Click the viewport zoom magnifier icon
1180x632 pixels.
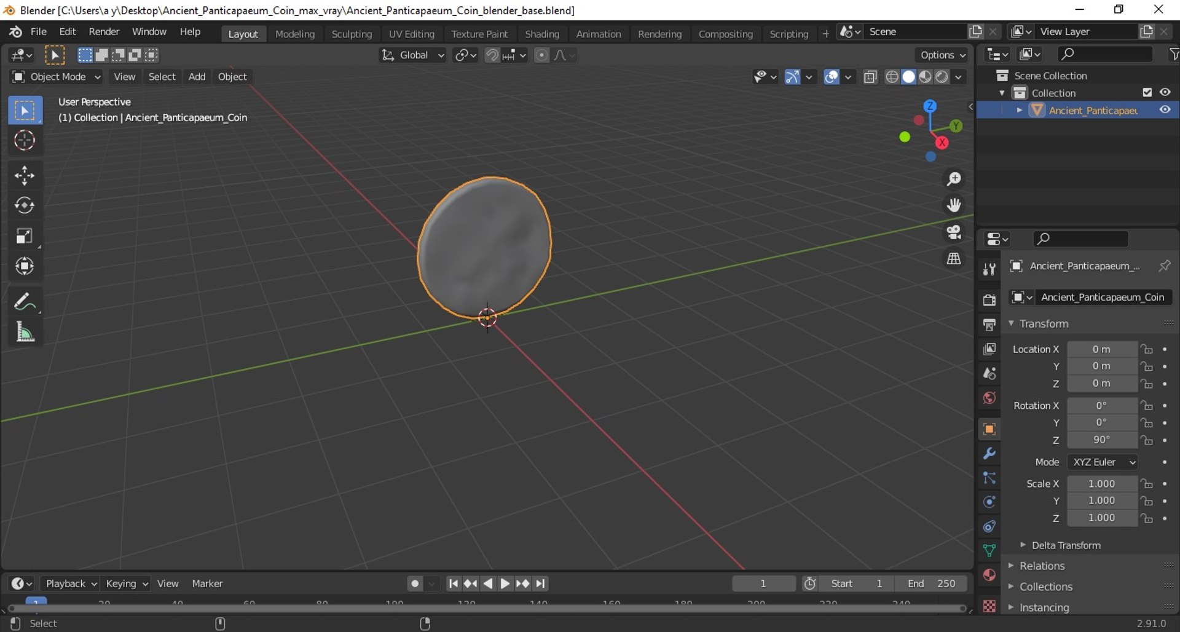954,179
